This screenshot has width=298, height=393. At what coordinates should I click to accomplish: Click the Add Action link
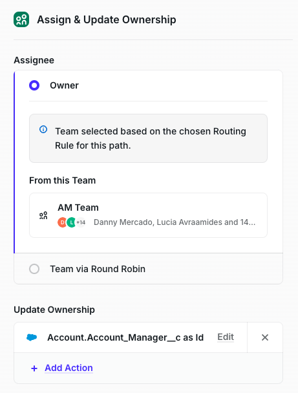pos(69,368)
